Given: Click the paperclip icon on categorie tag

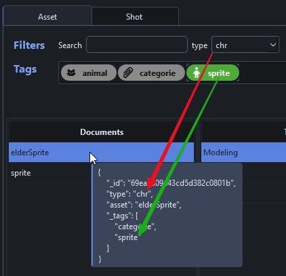Looking at the screenshot, I should 128,73.
